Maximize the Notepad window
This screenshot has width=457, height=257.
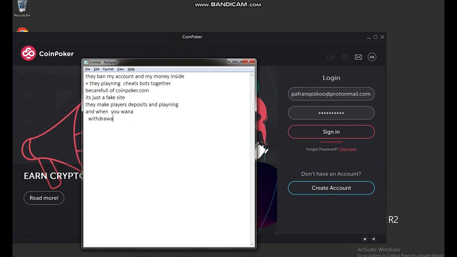tap(238, 61)
